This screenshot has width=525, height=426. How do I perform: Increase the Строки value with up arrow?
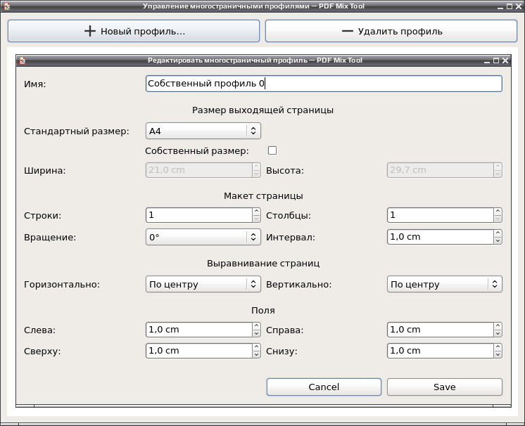pos(256,212)
